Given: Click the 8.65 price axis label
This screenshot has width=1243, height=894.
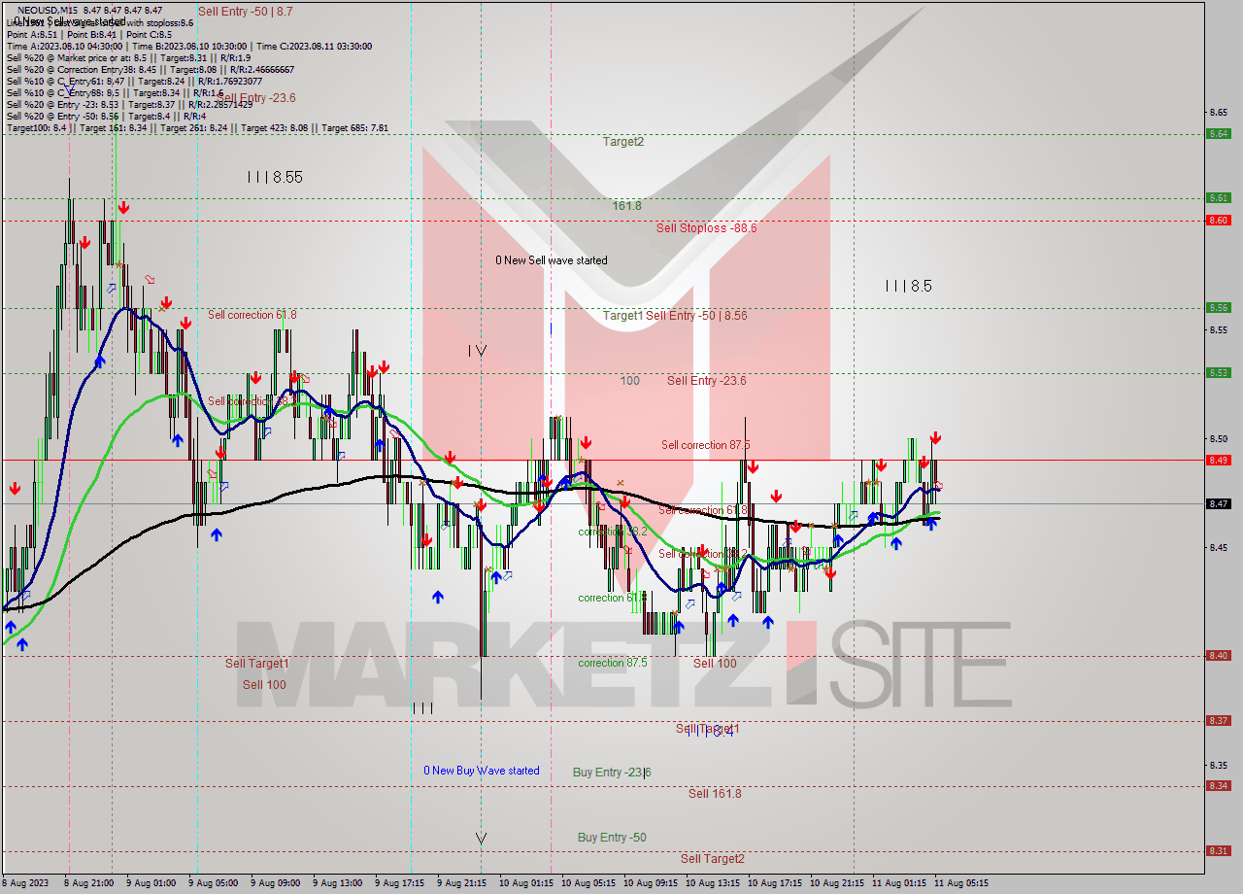Looking at the screenshot, I should 1219,112.
